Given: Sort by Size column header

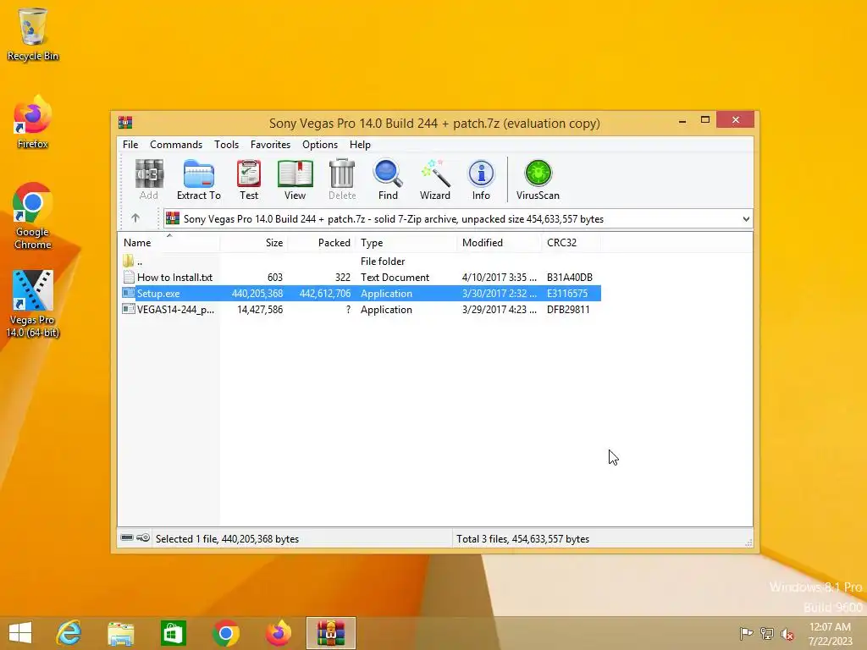Looking at the screenshot, I should click(x=253, y=243).
